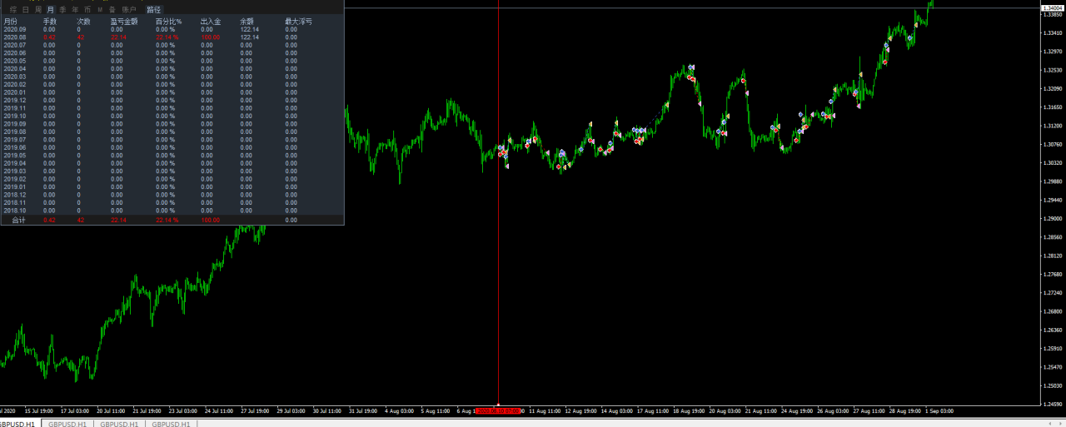Click the red 0.42 lots in 合计 row
1066x427 pixels.
pos(49,221)
